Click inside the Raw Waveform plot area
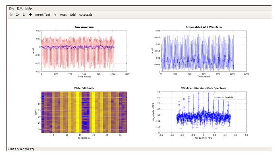Image resolution: width=278 pixels, height=156 pixels. pos(84,51)
